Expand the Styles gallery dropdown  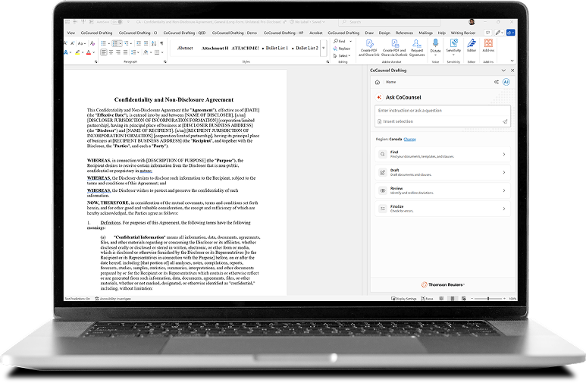324,48
